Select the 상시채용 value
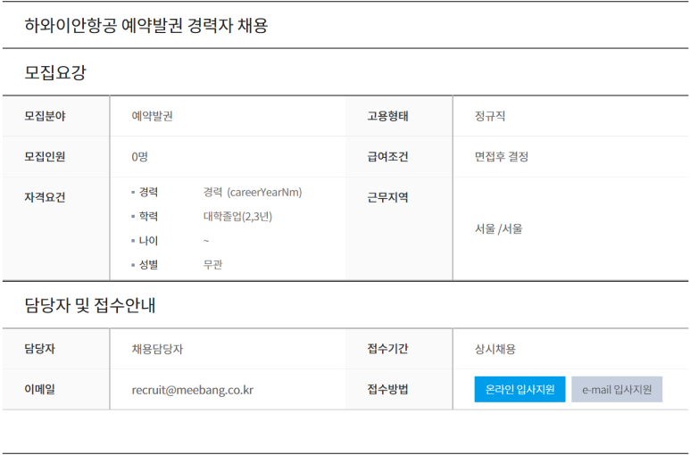 (x=495, y=349)
